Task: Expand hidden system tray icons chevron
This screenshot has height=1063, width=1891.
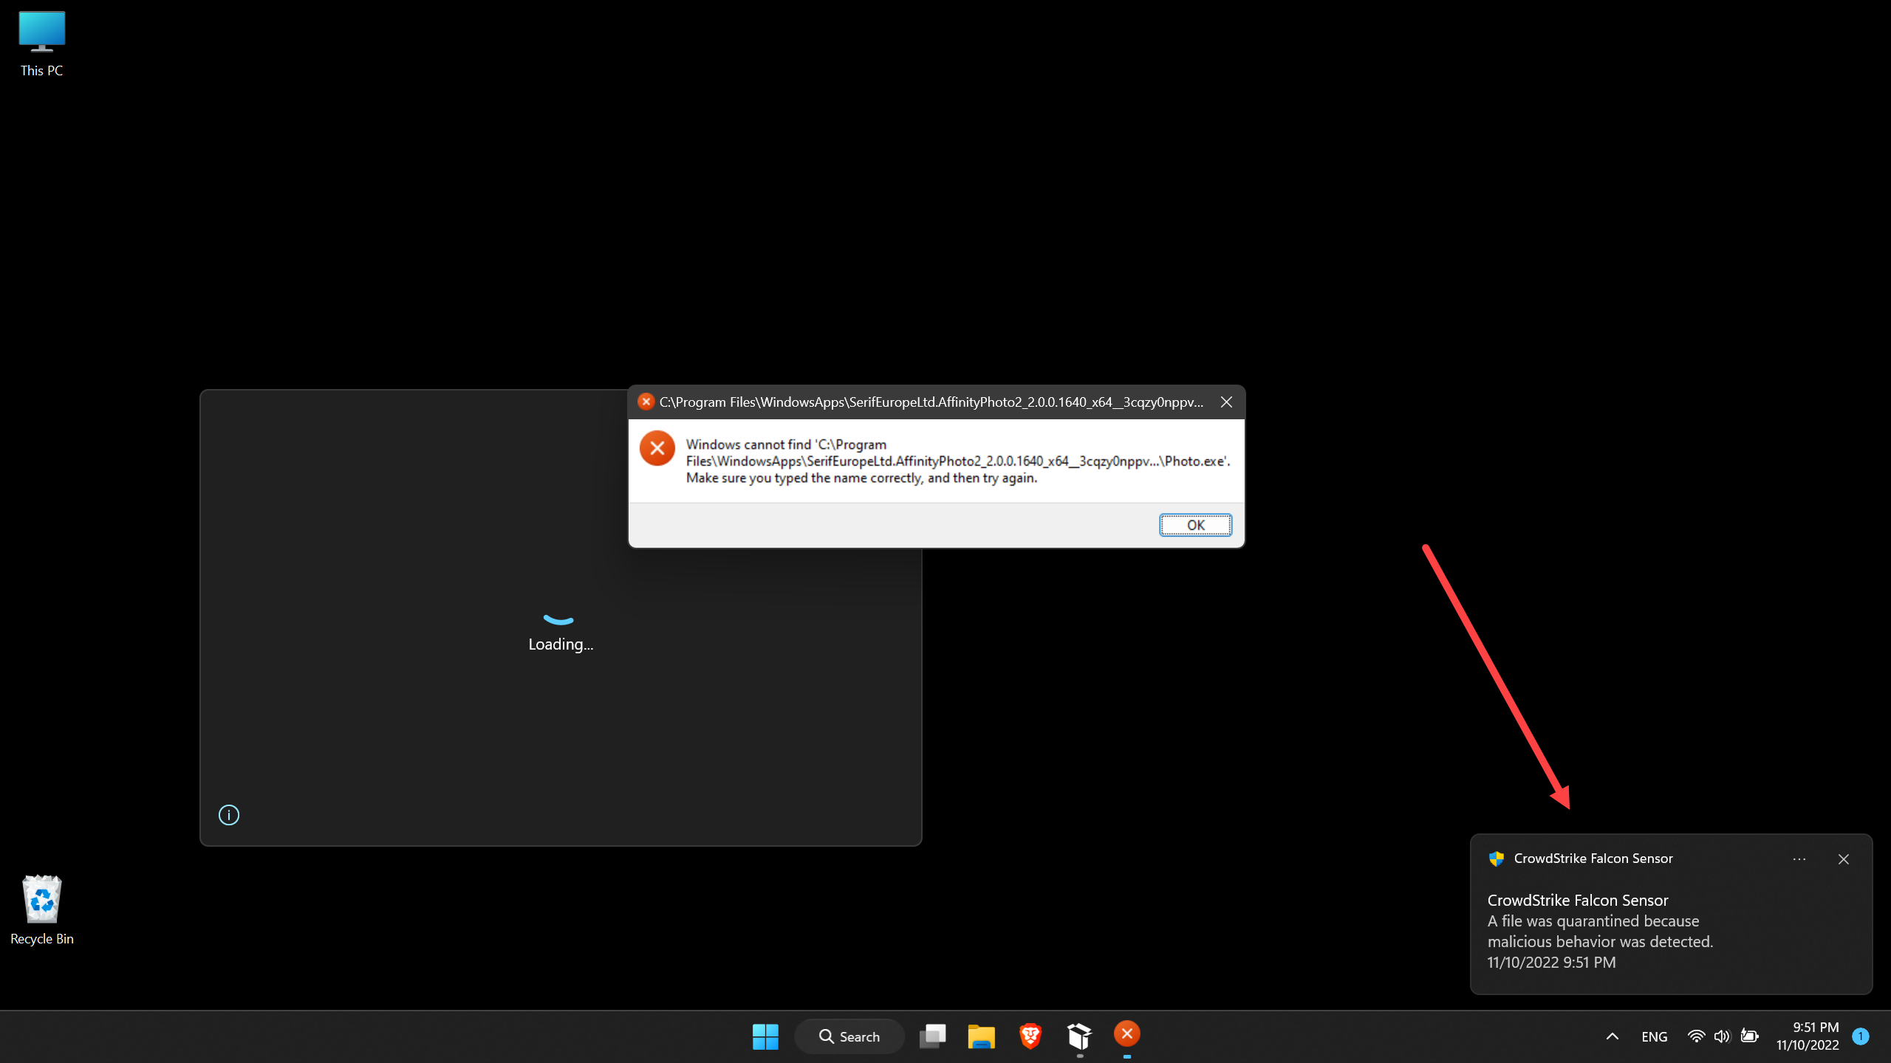Action: coord(1613,1036)
